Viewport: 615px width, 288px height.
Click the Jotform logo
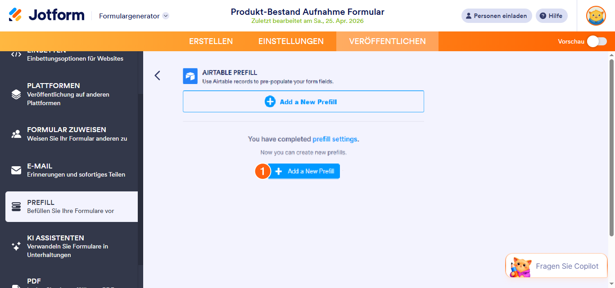(46, 15)
